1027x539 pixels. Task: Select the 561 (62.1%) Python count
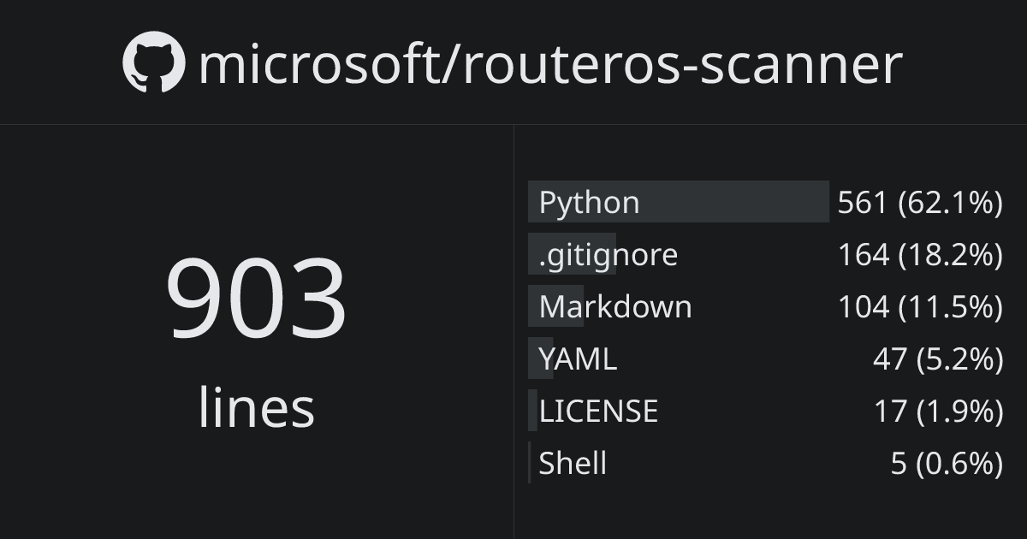coord(920,203)
